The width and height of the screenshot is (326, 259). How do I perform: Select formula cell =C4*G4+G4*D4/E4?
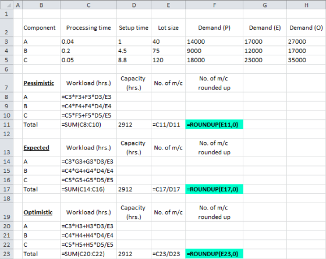coord(88,171)
